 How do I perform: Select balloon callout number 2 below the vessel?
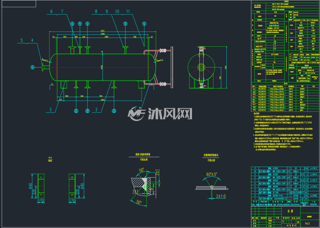96,110
